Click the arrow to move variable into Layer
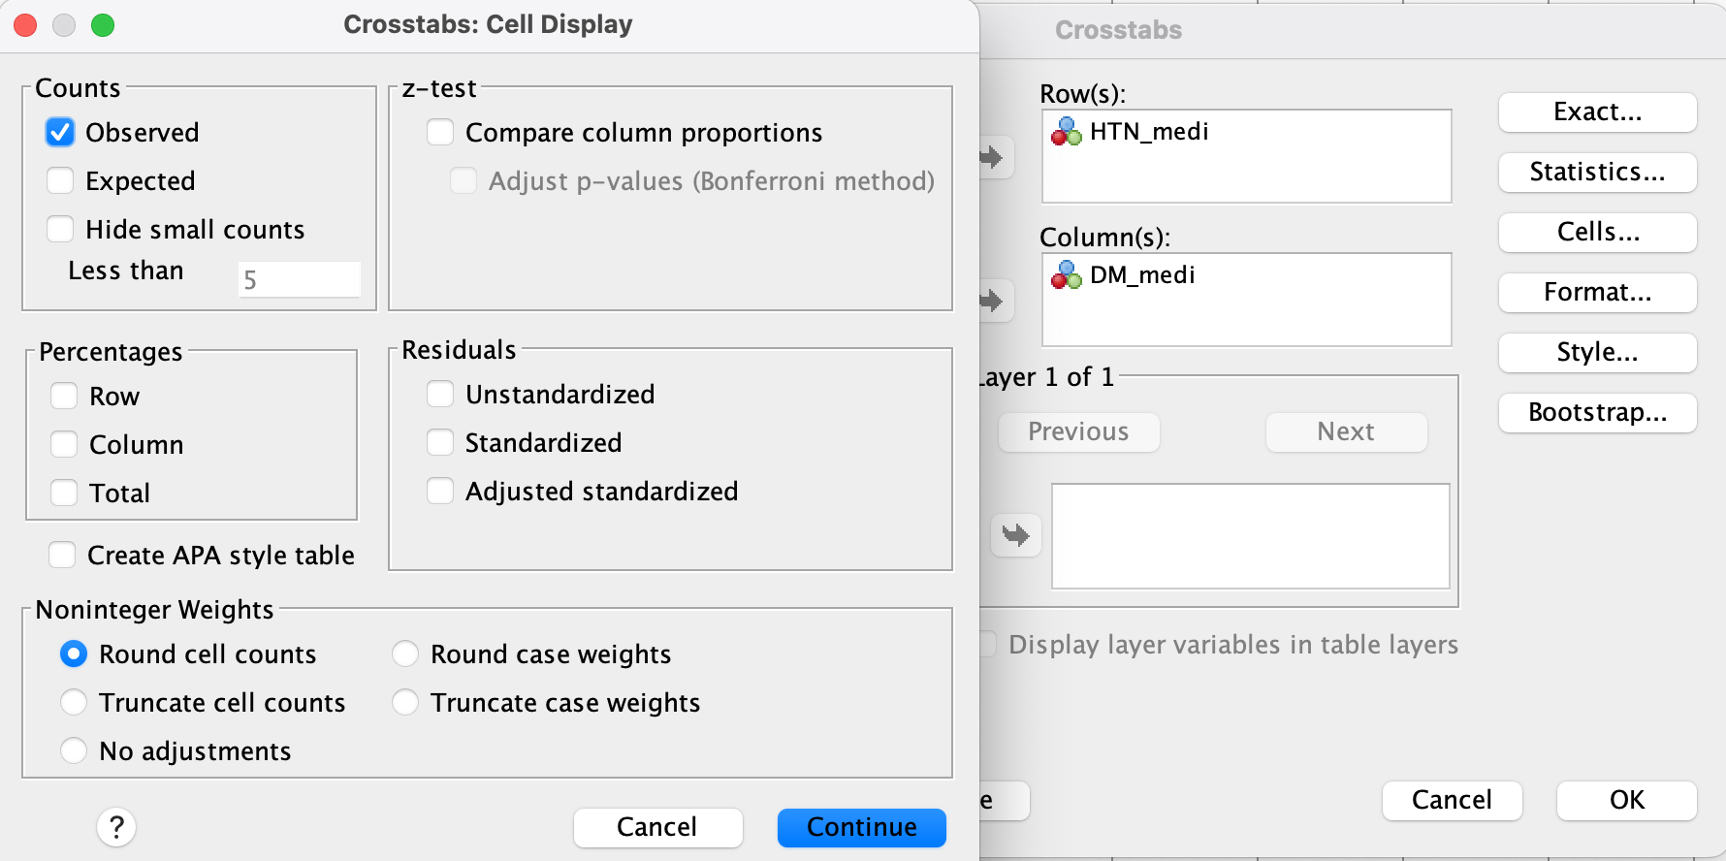This screenshot has height=861, width=1726. [1015, 535]
